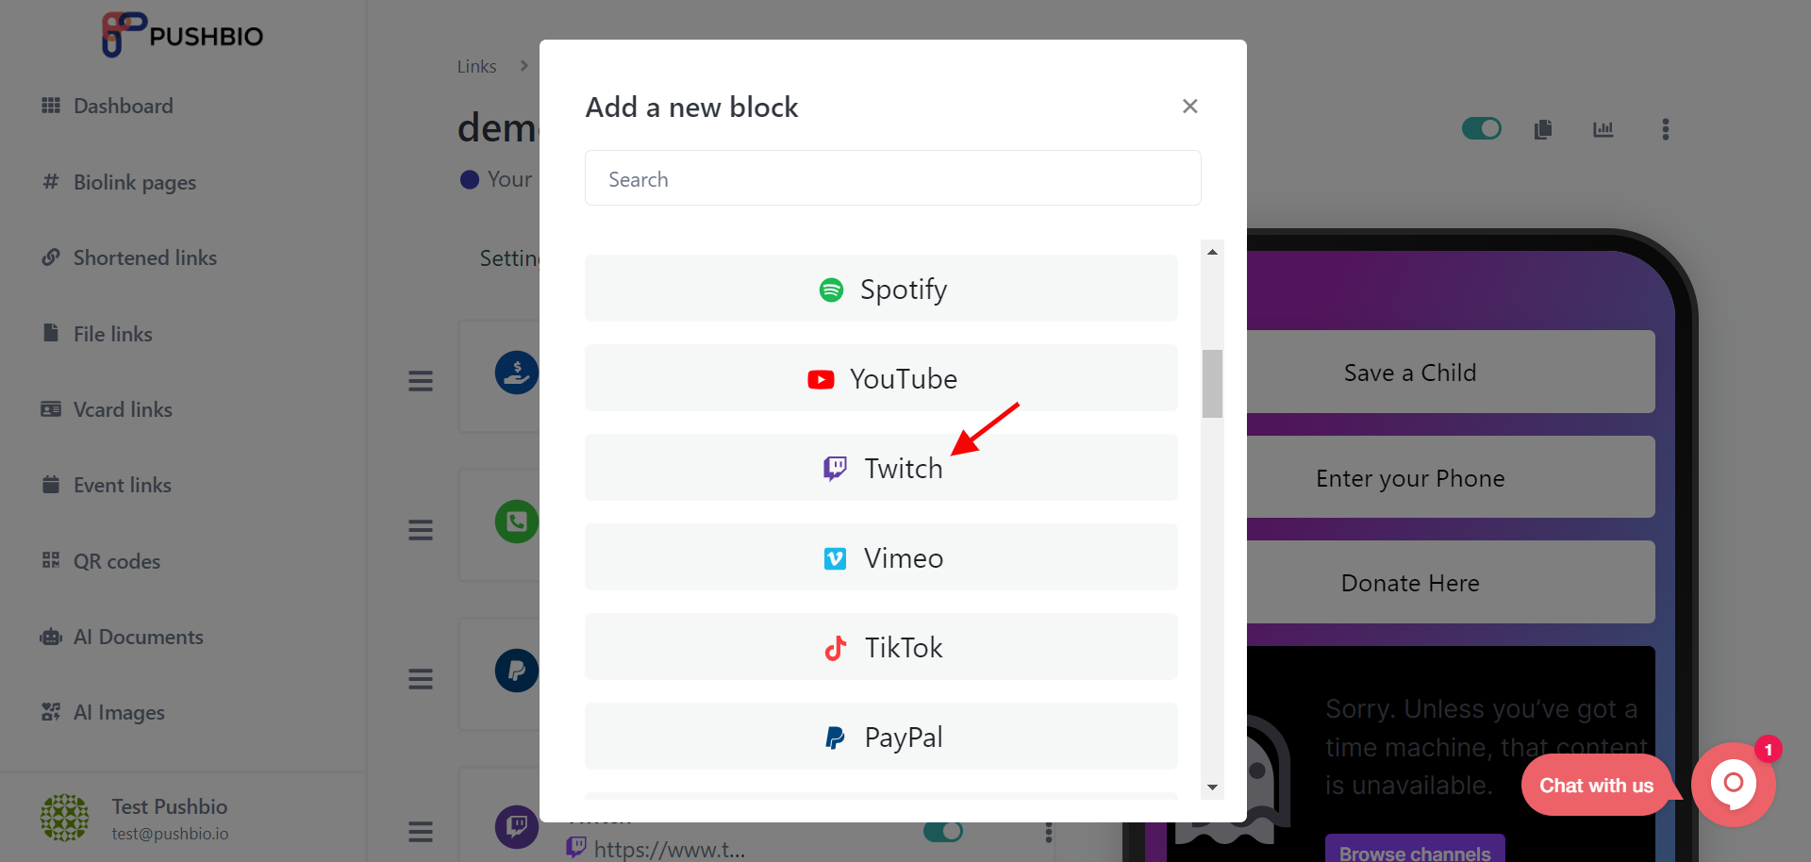Open QR codes section
The height and width of the screenshot is (862, 1811).
tap(117, 561)
